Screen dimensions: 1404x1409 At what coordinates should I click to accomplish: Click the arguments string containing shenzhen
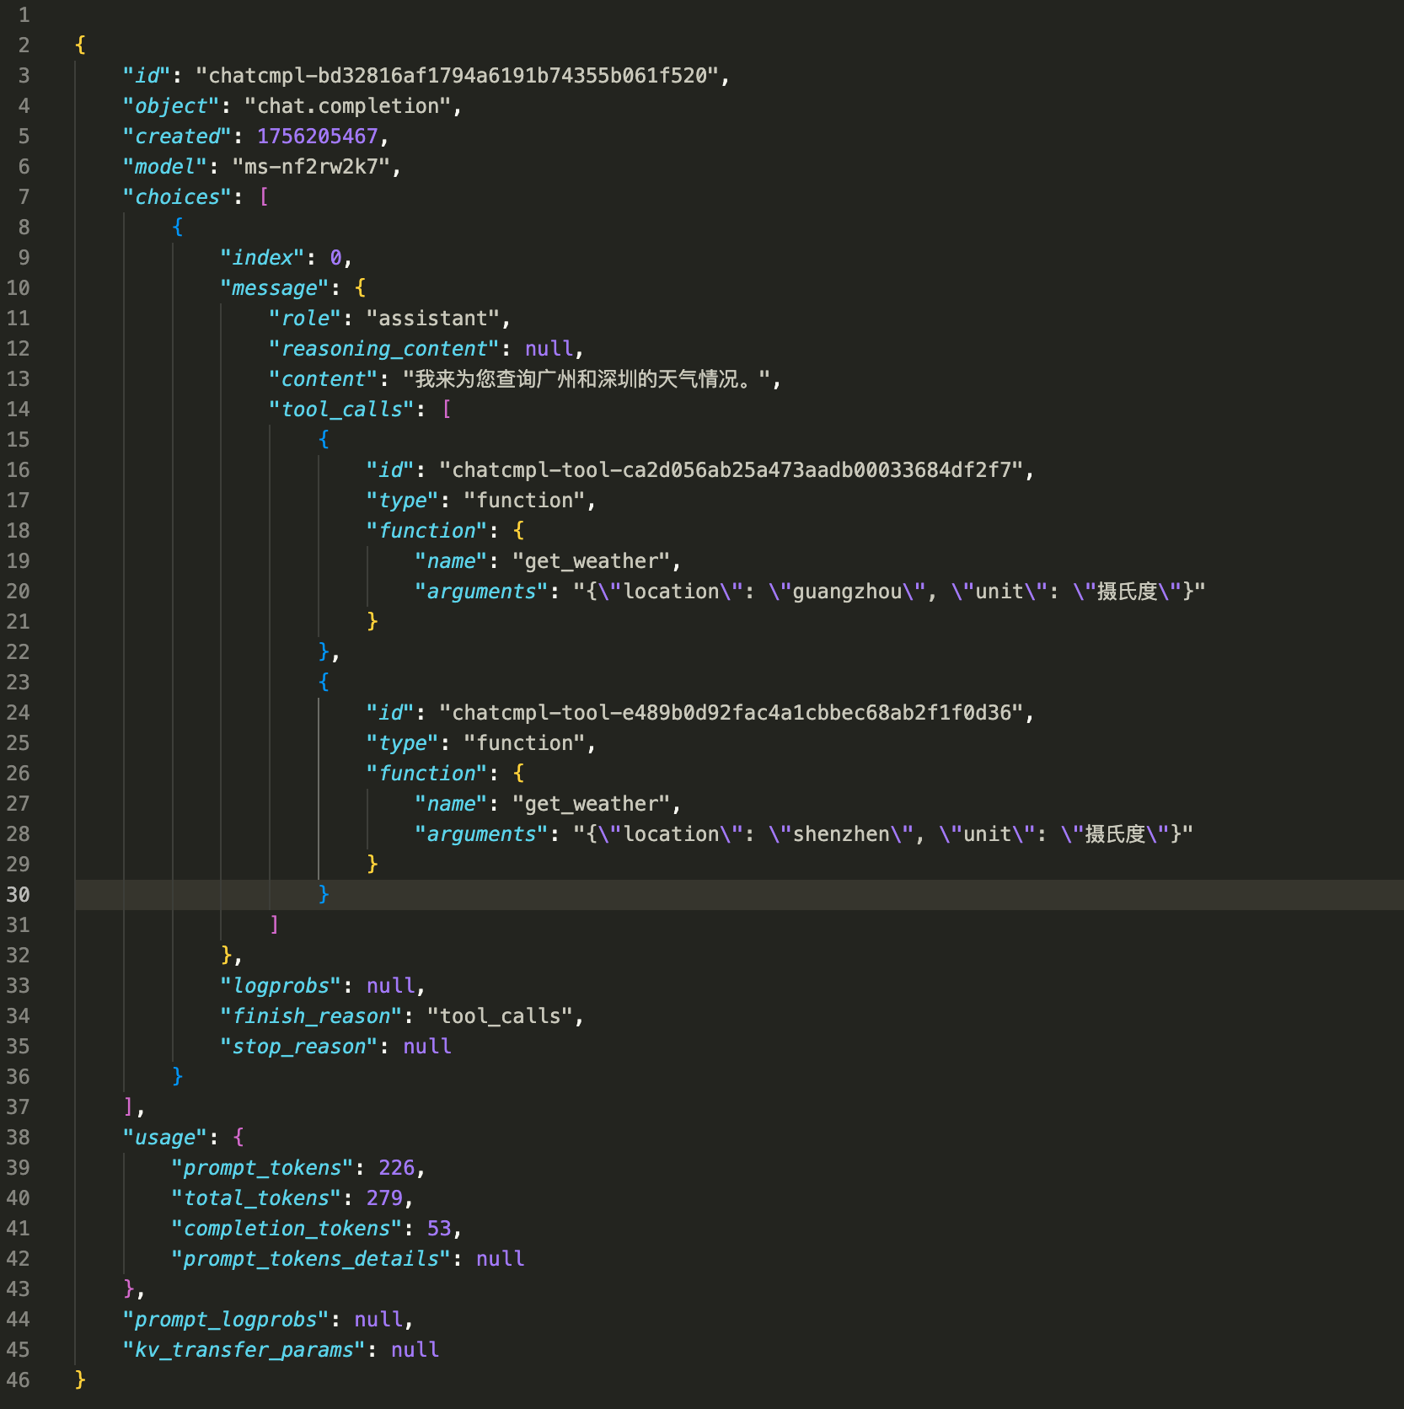883,834
